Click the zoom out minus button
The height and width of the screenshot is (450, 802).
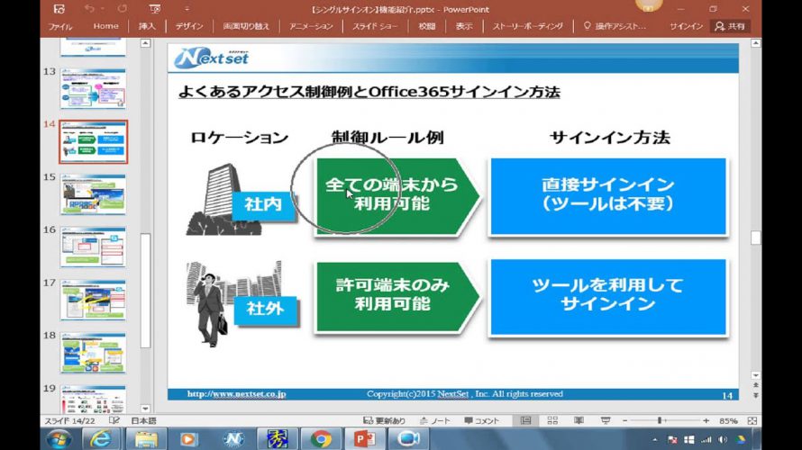(x=624, y=421)
